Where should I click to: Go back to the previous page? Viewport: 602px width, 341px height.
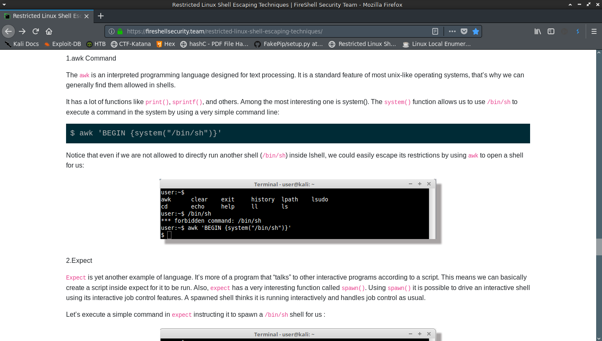coord(8,31)
